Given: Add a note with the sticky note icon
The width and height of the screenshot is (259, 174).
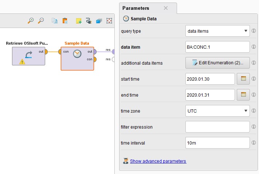Looking at the screenshot, I should 79,21.
